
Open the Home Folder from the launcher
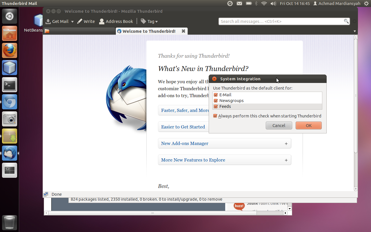point(10,33)
